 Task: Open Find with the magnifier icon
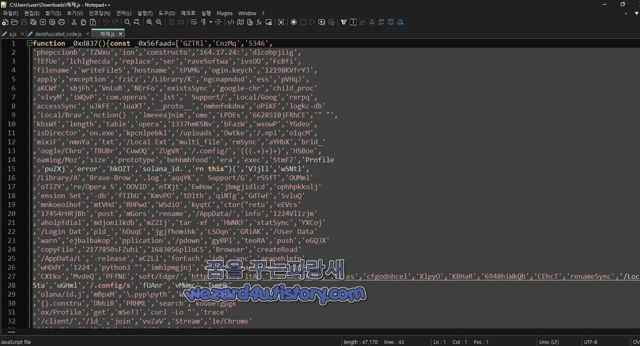point(127,22)
